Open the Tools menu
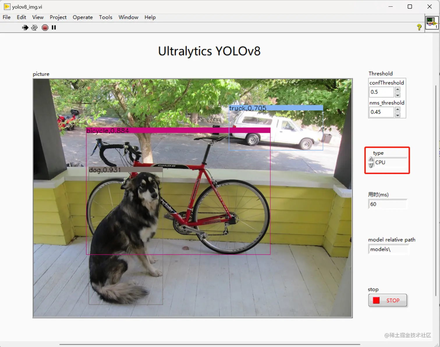This screenshot has height=347, width=440. [105, 17]
